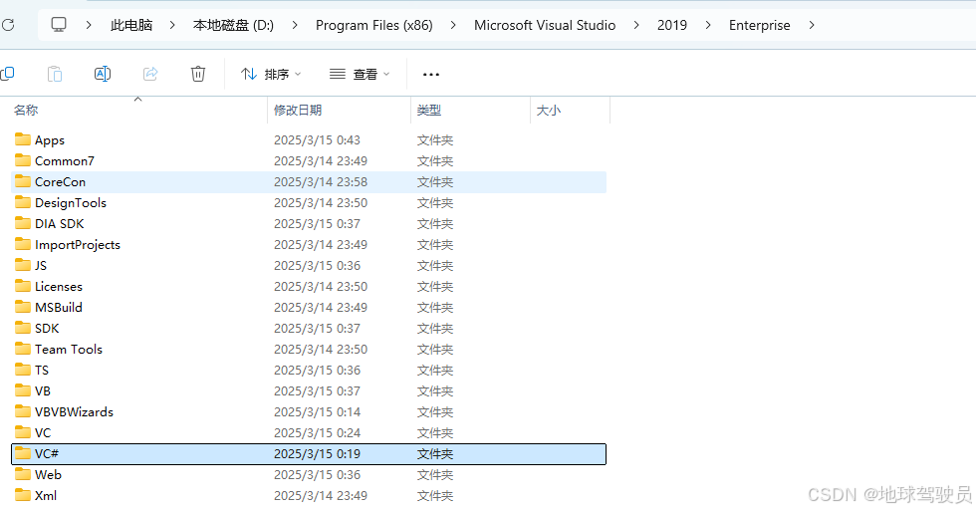Select the SDK folder icon
Viewport: 976px width, 512px height.
[23, 328]
